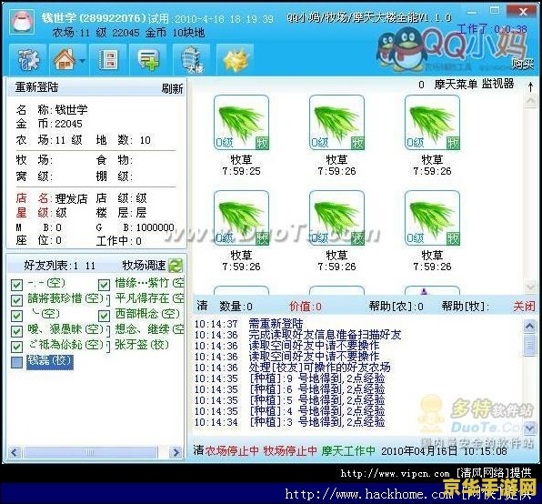Maximize the QQ小妈 window
The image size is (542, 504).
(x=495, y=11)
